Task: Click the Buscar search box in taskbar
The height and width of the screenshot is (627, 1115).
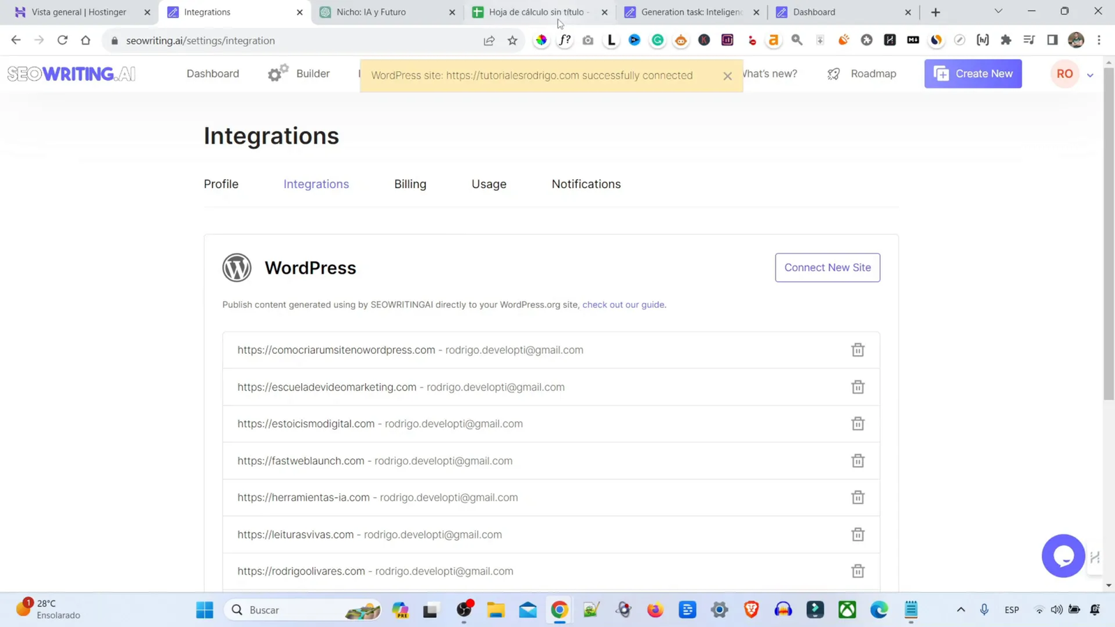Action: (300, 610)
